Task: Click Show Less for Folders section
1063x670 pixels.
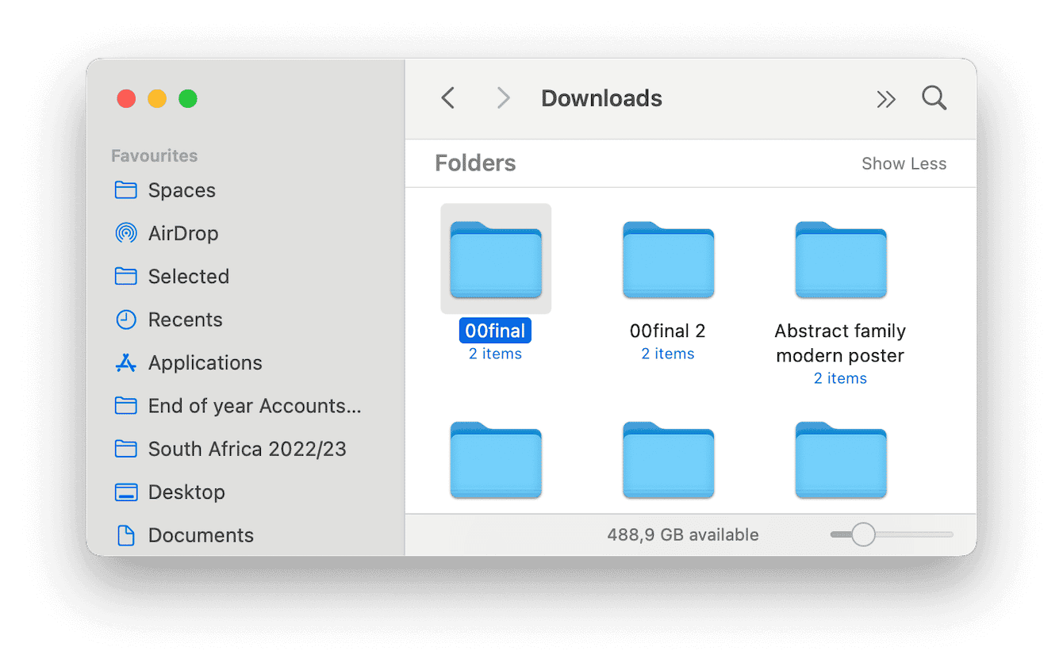Action: pyautogui.click(x=904, y=163)
